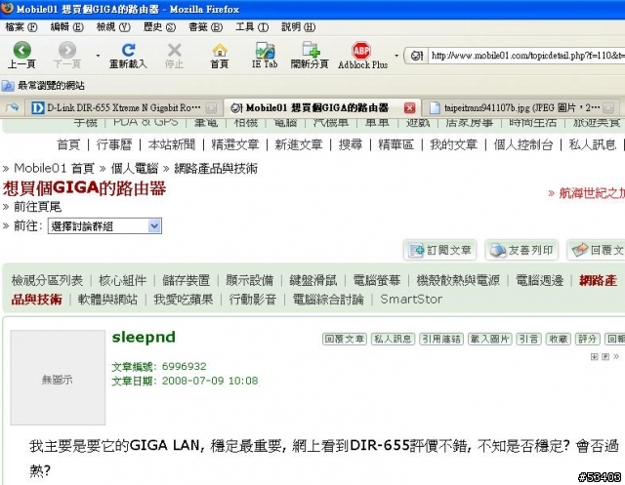Click the Stop (停止) X icon

point(175,50)
